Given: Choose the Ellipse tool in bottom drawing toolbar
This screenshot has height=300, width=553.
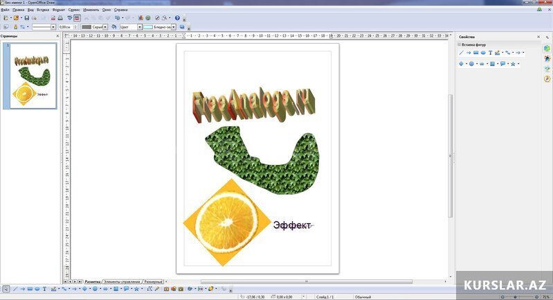Looking at the screenshot, I should [x=37, y=289].
